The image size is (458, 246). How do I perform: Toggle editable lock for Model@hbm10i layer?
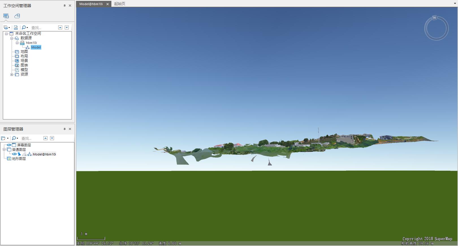(x=24, y=154)
